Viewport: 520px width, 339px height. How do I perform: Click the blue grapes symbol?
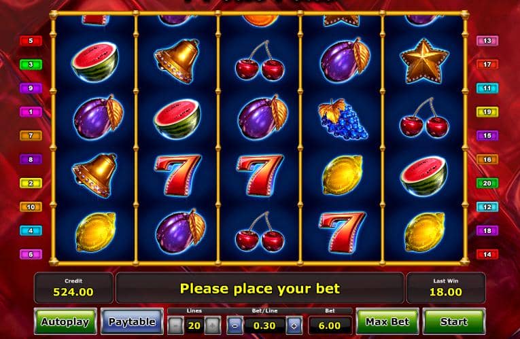343,120
